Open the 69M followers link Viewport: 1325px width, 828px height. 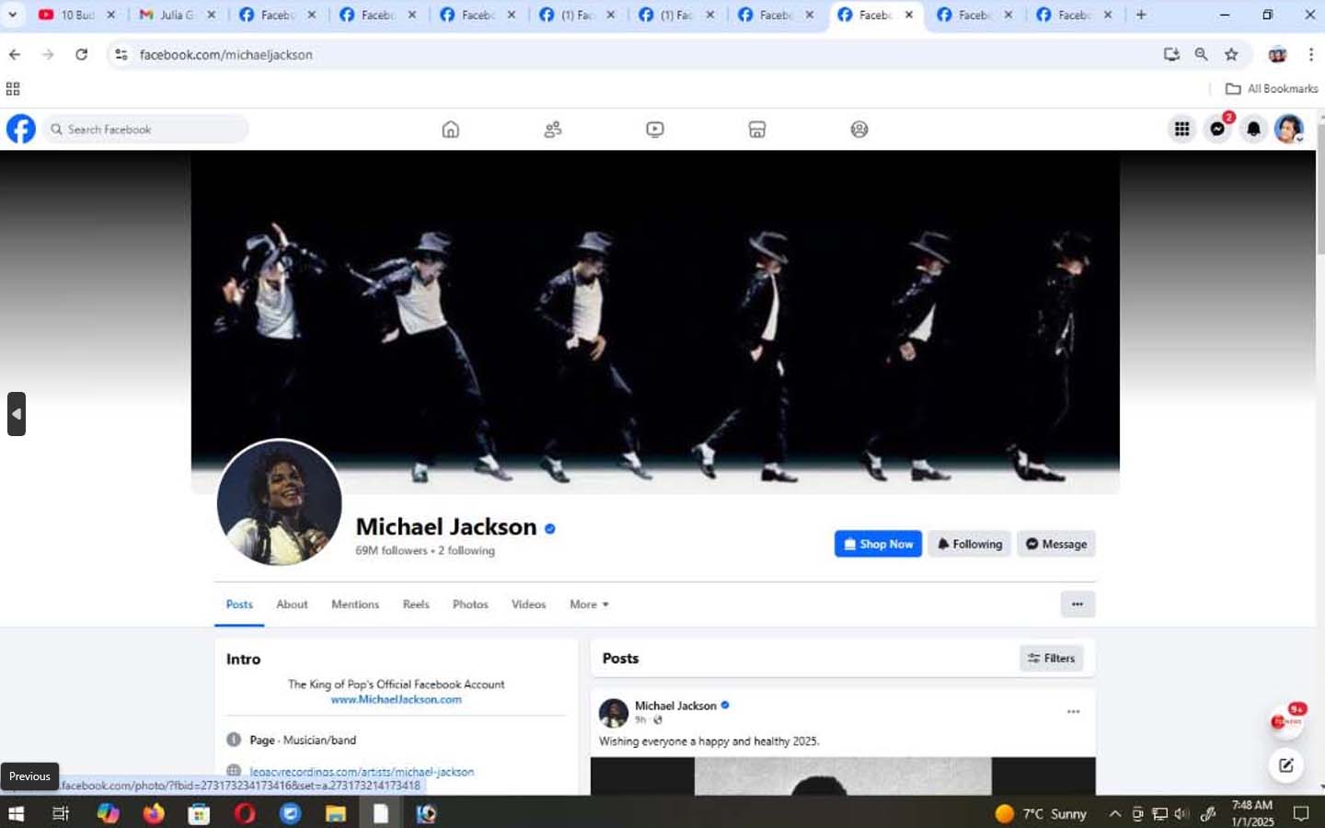point(391,550)
